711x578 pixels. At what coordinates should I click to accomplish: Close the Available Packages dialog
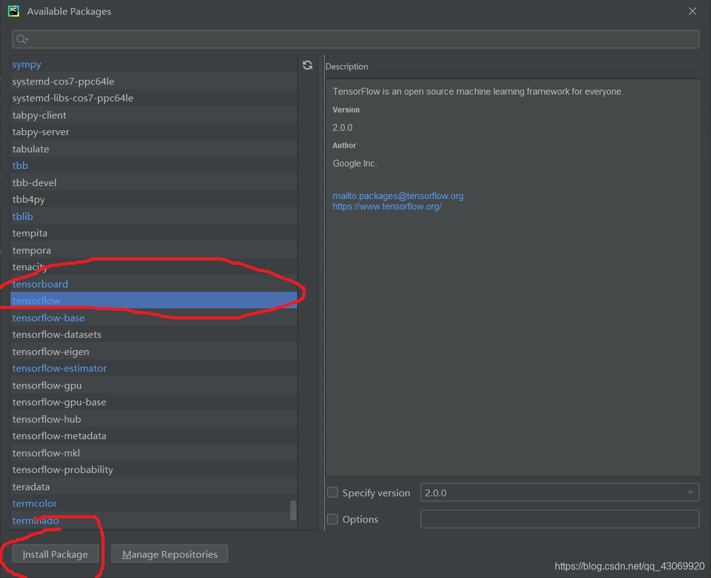(692, 11)
